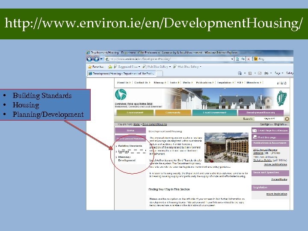Click the text size A selector
The image size is (308, 231).
pyautogui.click(x=281, y=83)
